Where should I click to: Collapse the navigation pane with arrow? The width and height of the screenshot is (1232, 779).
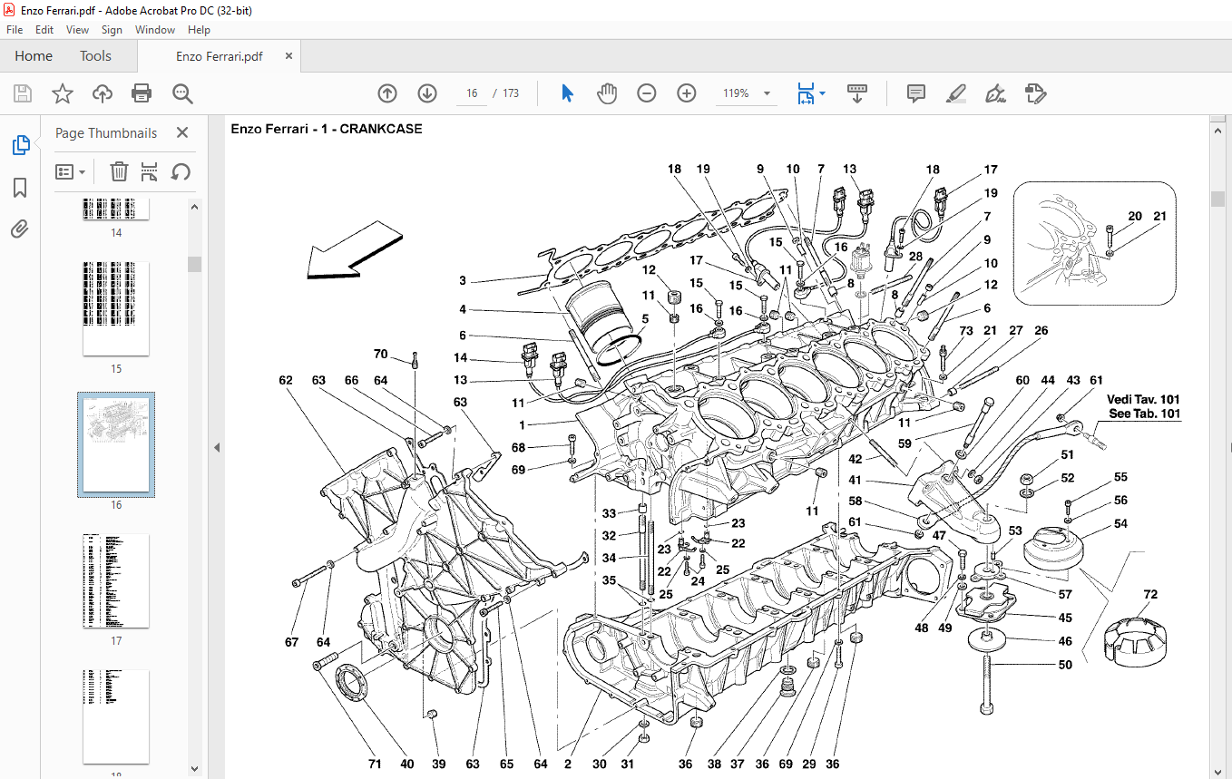[217, 447]
